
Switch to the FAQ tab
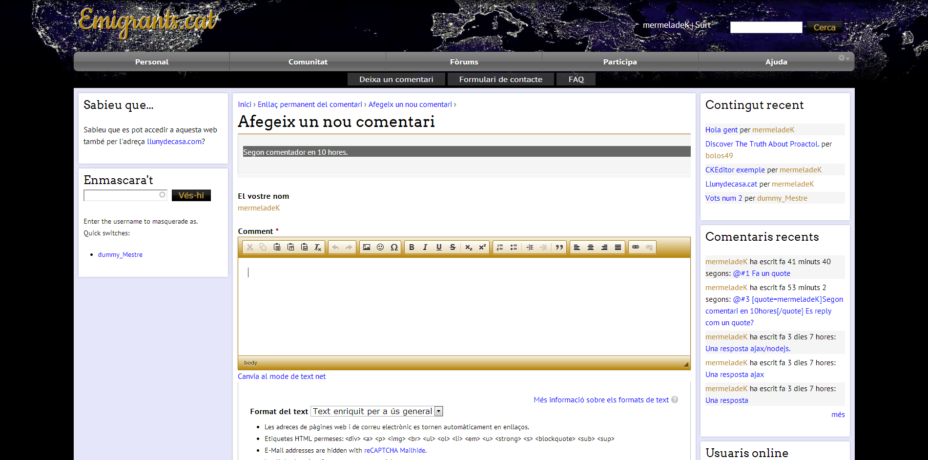point(576,79)
